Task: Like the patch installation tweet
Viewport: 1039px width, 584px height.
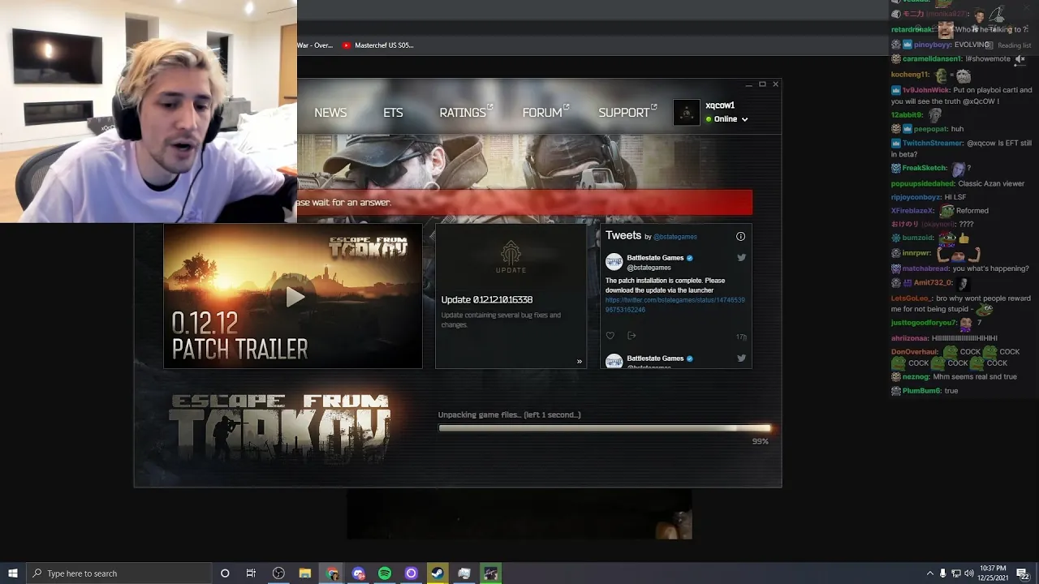Action: coord(610,336)
